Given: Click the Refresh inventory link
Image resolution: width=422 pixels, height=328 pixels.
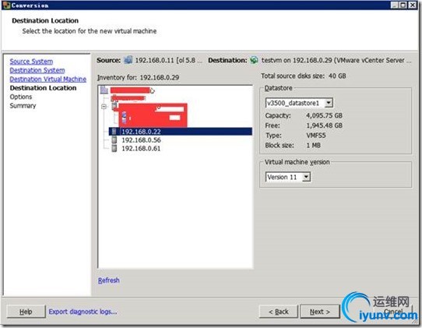Looking at the screenshot, I should (x=109, y=280).
